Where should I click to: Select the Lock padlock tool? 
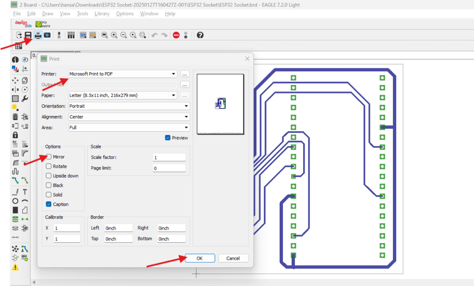(x=15, y=134)
